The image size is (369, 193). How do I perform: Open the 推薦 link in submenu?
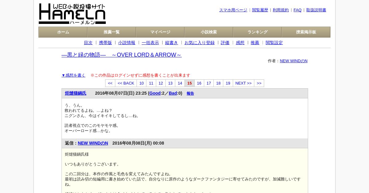255,43
